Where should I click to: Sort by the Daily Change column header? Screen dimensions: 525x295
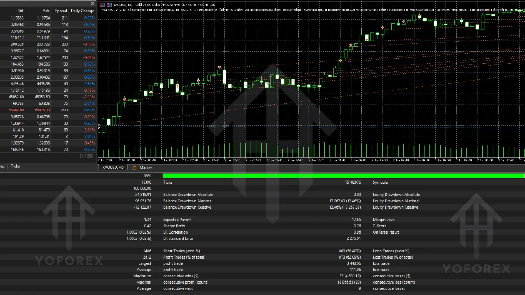pos(82,11)
